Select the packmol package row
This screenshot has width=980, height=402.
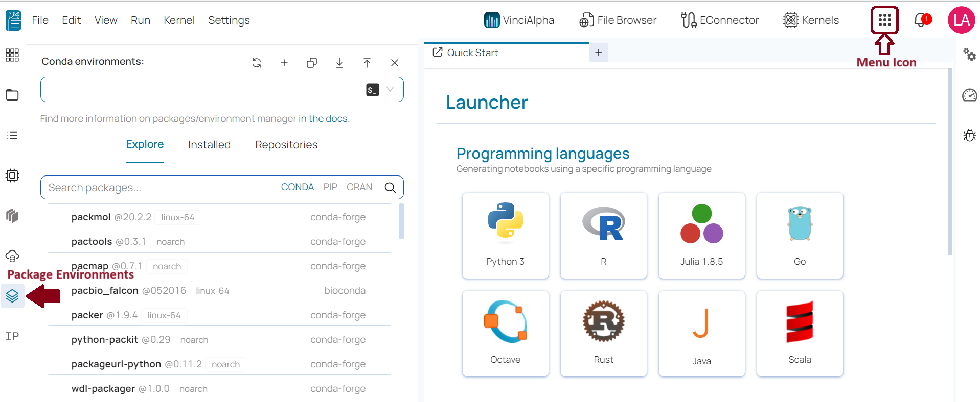click(219, 217)
